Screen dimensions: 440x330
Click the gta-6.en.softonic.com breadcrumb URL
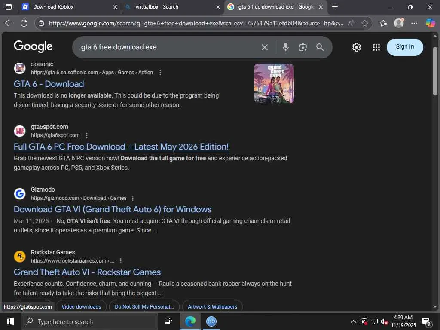pos(92,72)
